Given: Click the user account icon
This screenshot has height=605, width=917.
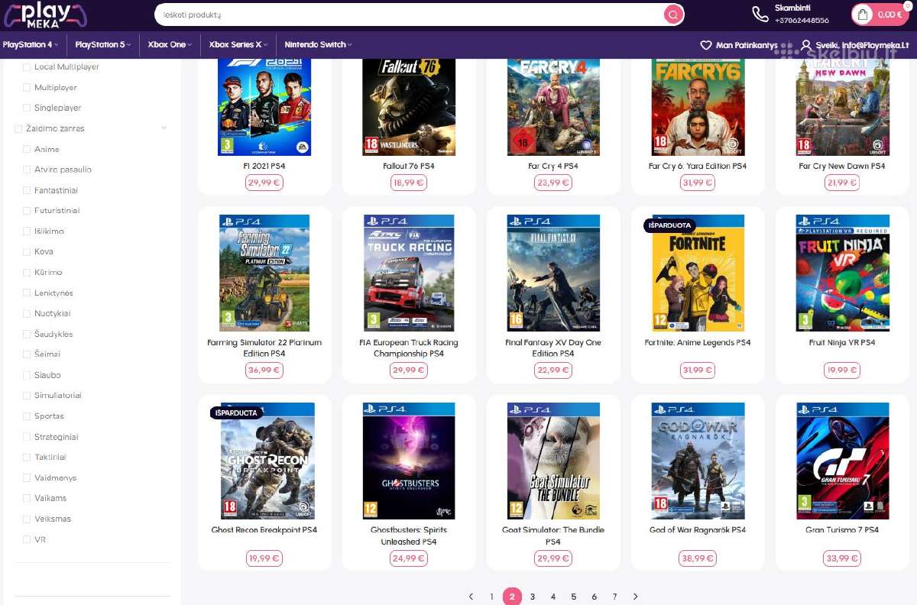Looking at the screenshot, I should 806,45.
